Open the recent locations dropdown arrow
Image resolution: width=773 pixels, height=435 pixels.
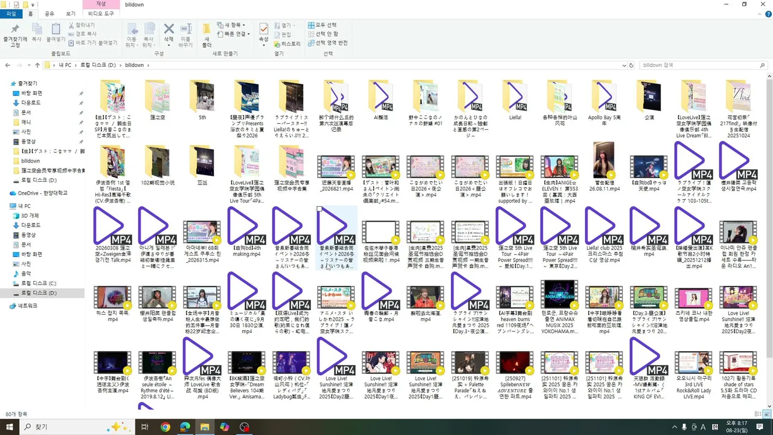[x=28, y=65]
